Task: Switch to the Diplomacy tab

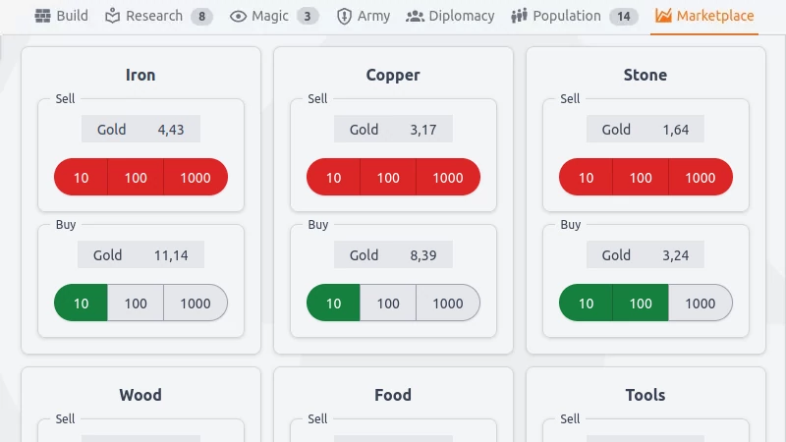Action: coord(450,16)
